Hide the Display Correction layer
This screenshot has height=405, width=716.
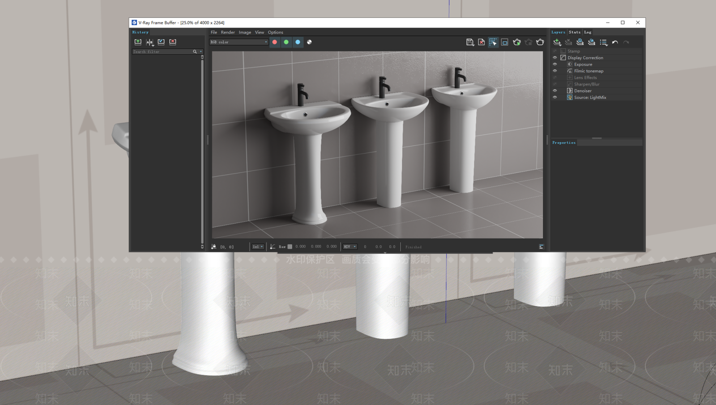tap(555, 58)
